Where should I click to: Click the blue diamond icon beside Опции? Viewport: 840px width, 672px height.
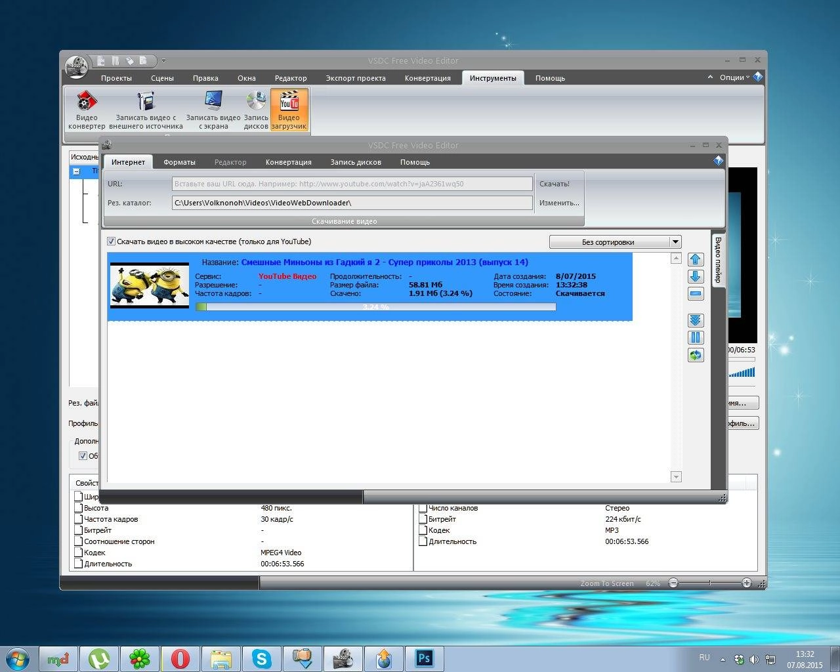[x=757, y=77]
